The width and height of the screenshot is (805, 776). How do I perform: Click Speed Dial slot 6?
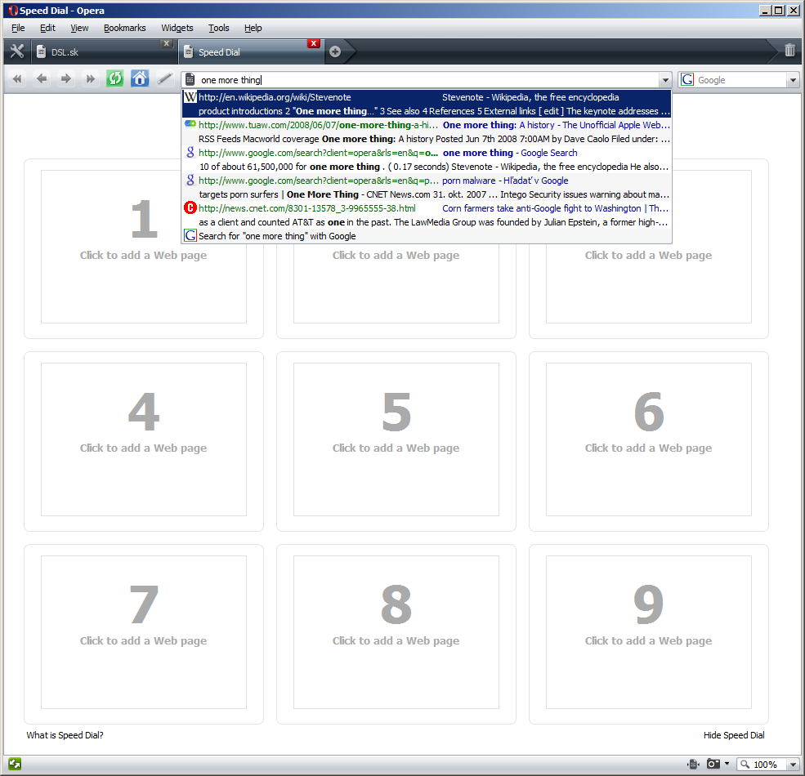click(648, 439)
